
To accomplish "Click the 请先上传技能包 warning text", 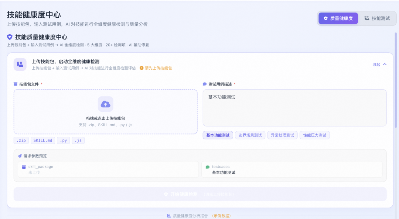I will 158,68.
